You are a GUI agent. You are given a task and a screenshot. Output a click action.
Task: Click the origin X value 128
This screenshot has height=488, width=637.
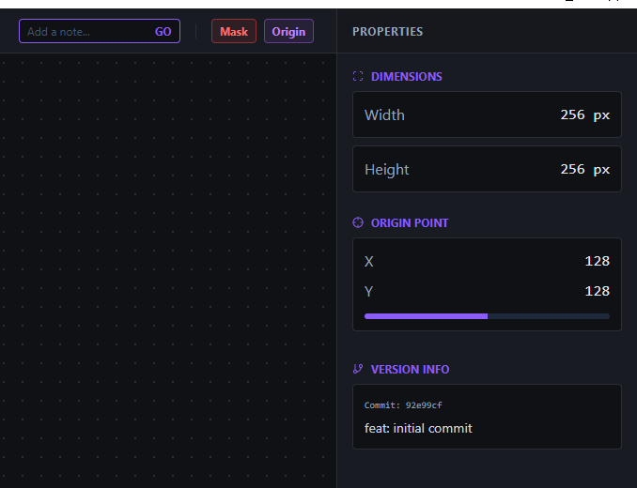[597, 262]
